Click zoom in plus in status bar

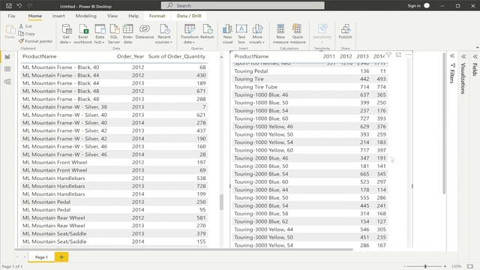(x=445, y=266)
